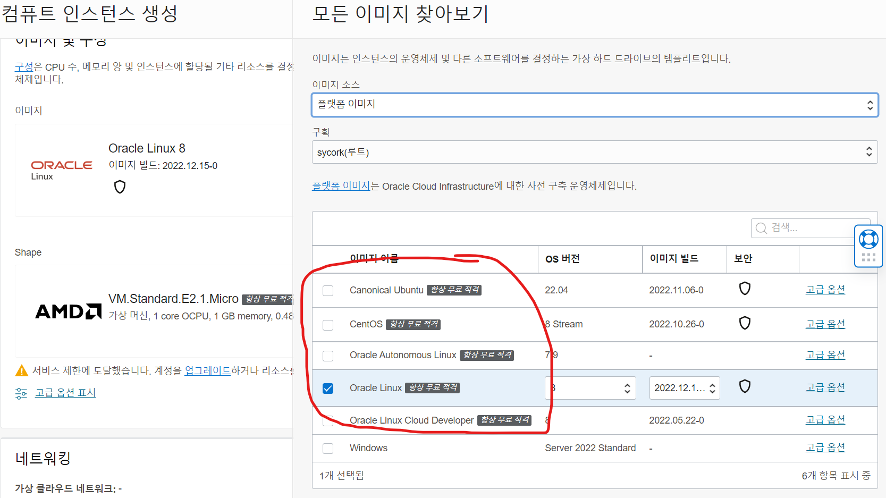The width and height of the screenshot is (886, 498).
Task: Click 2022.11.06-0 build cell
Action: pos(676,290)
